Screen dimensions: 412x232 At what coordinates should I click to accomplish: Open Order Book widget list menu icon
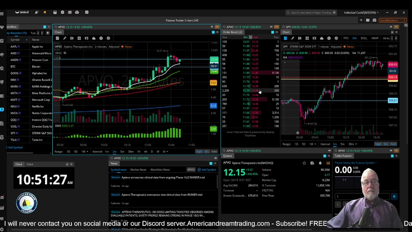point(276,32)
